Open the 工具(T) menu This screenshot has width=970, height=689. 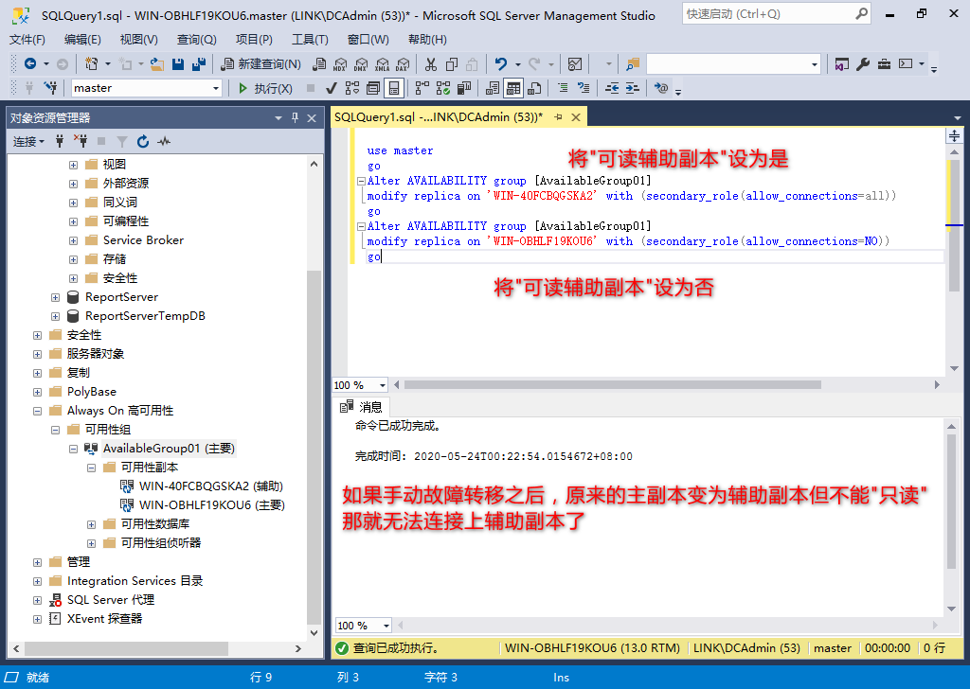(x=310, y=40)
